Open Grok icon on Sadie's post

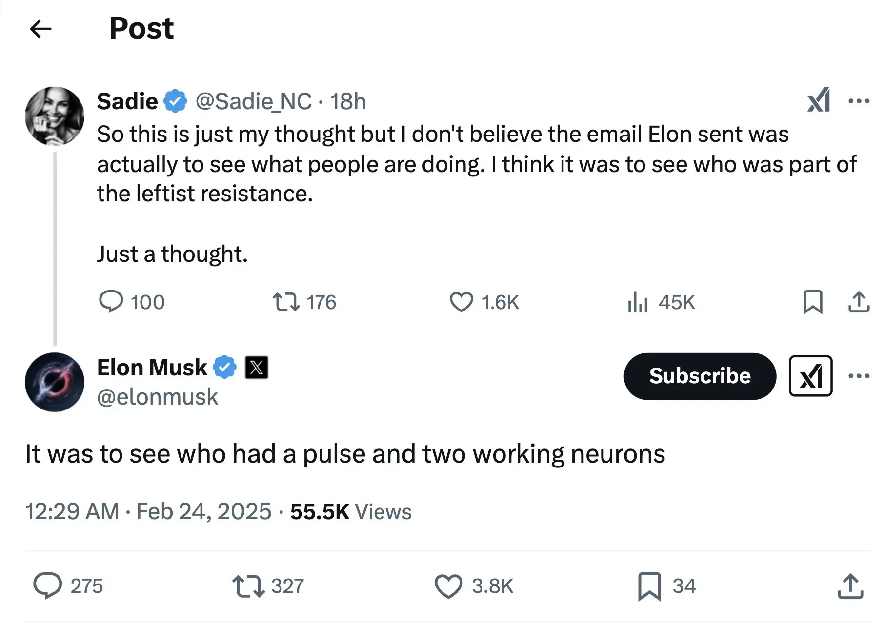tap(818, 100)
